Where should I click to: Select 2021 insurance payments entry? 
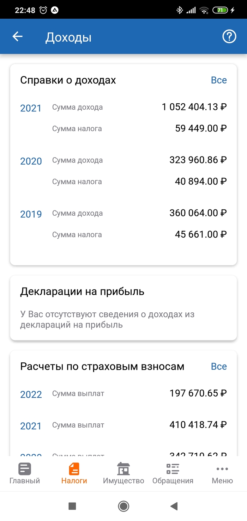(x=31, y=426)
